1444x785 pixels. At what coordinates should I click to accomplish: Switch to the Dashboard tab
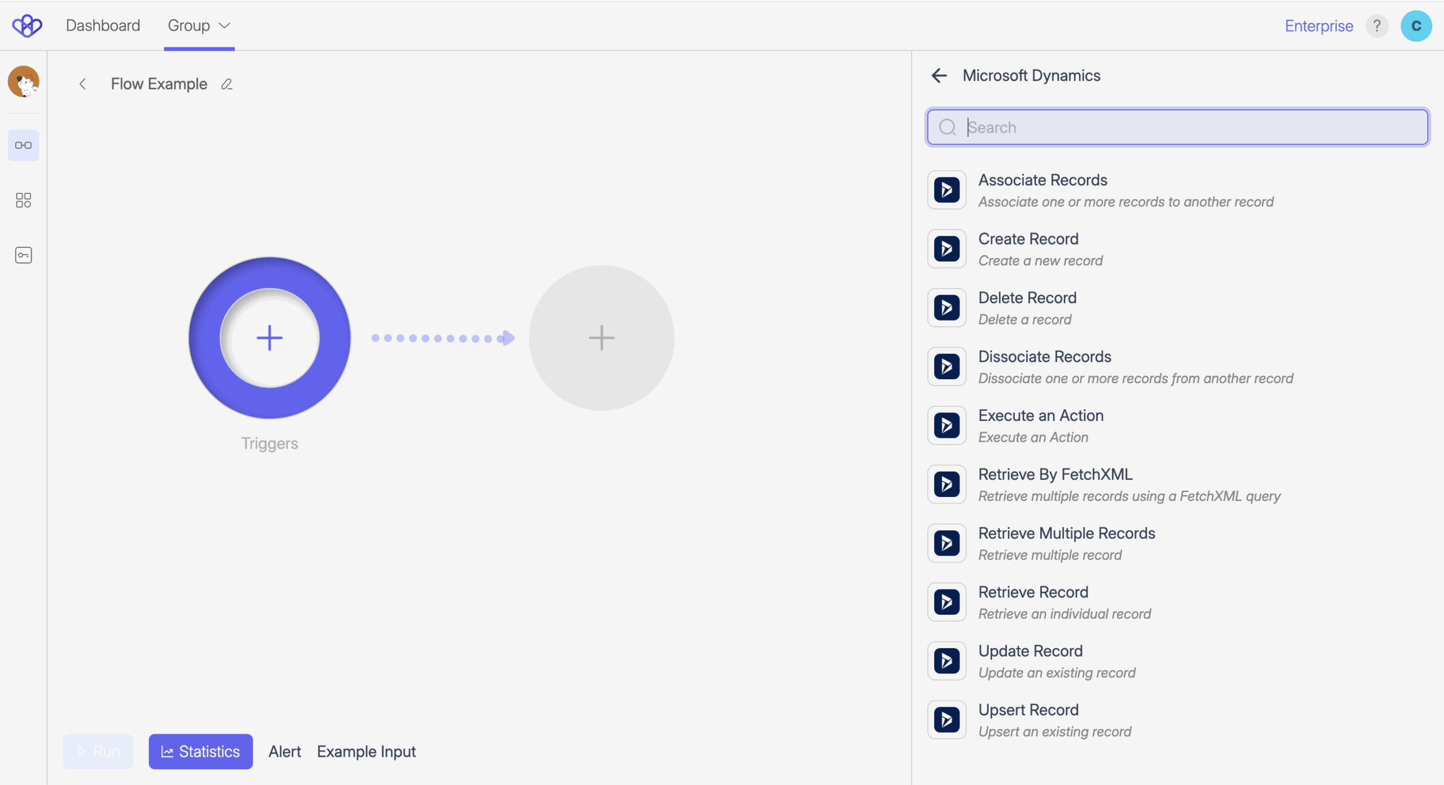pos(103,25)
